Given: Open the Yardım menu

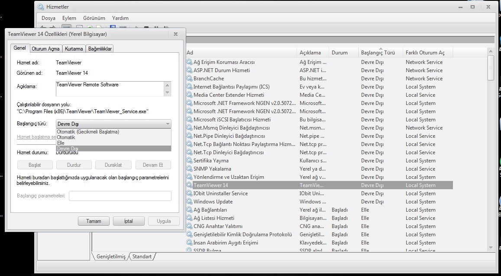Looking at the screenshot, I should pyautogui.click(x=120, y=18).
